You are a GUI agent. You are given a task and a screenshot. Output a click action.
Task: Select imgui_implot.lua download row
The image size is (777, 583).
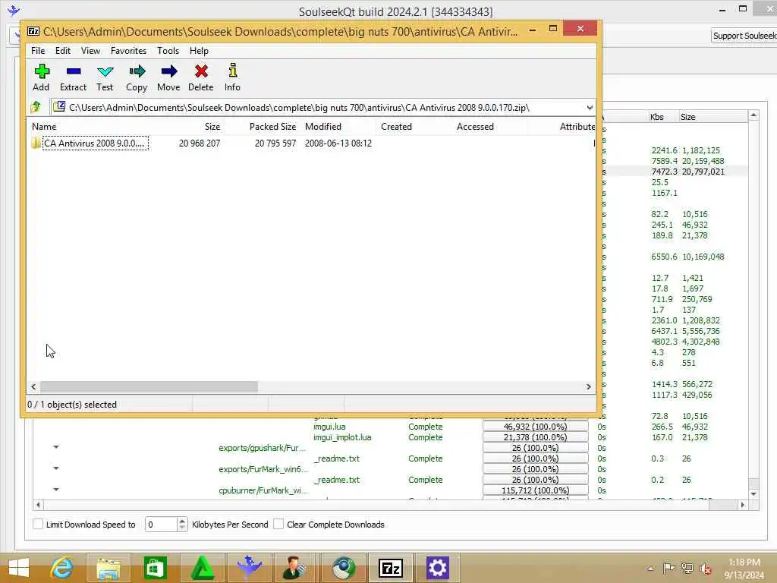(x=342, y=437)
